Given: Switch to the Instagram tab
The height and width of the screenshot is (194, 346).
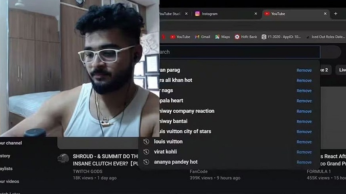Looking at the screenshot, I should click(225, 14).
